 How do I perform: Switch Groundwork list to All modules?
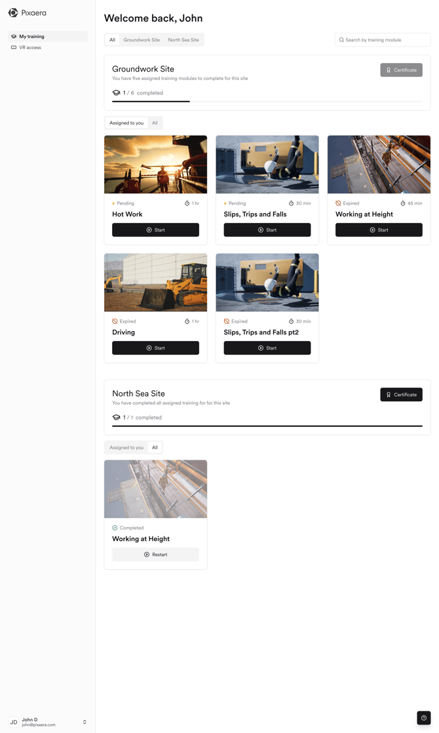point(155,123)
